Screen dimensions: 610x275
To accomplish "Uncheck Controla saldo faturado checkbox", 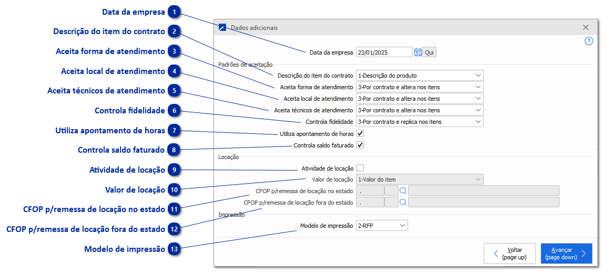I will click(360, 145).
